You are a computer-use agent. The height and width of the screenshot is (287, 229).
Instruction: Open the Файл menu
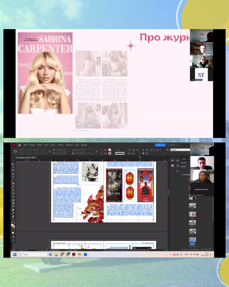pyautogui.click(x=25, y=145)
